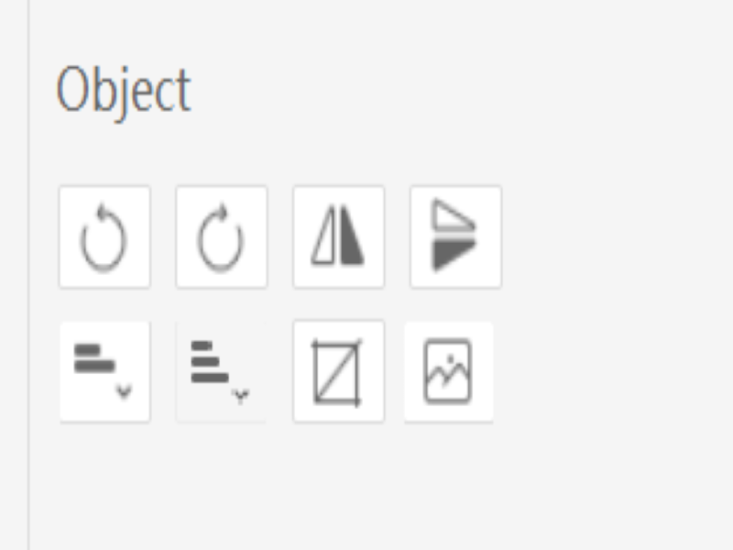The height and width of the screenshot is (550, 733).
Task: Open the Align objects menu
Action: pyautogui.click(x=104, y=372)
